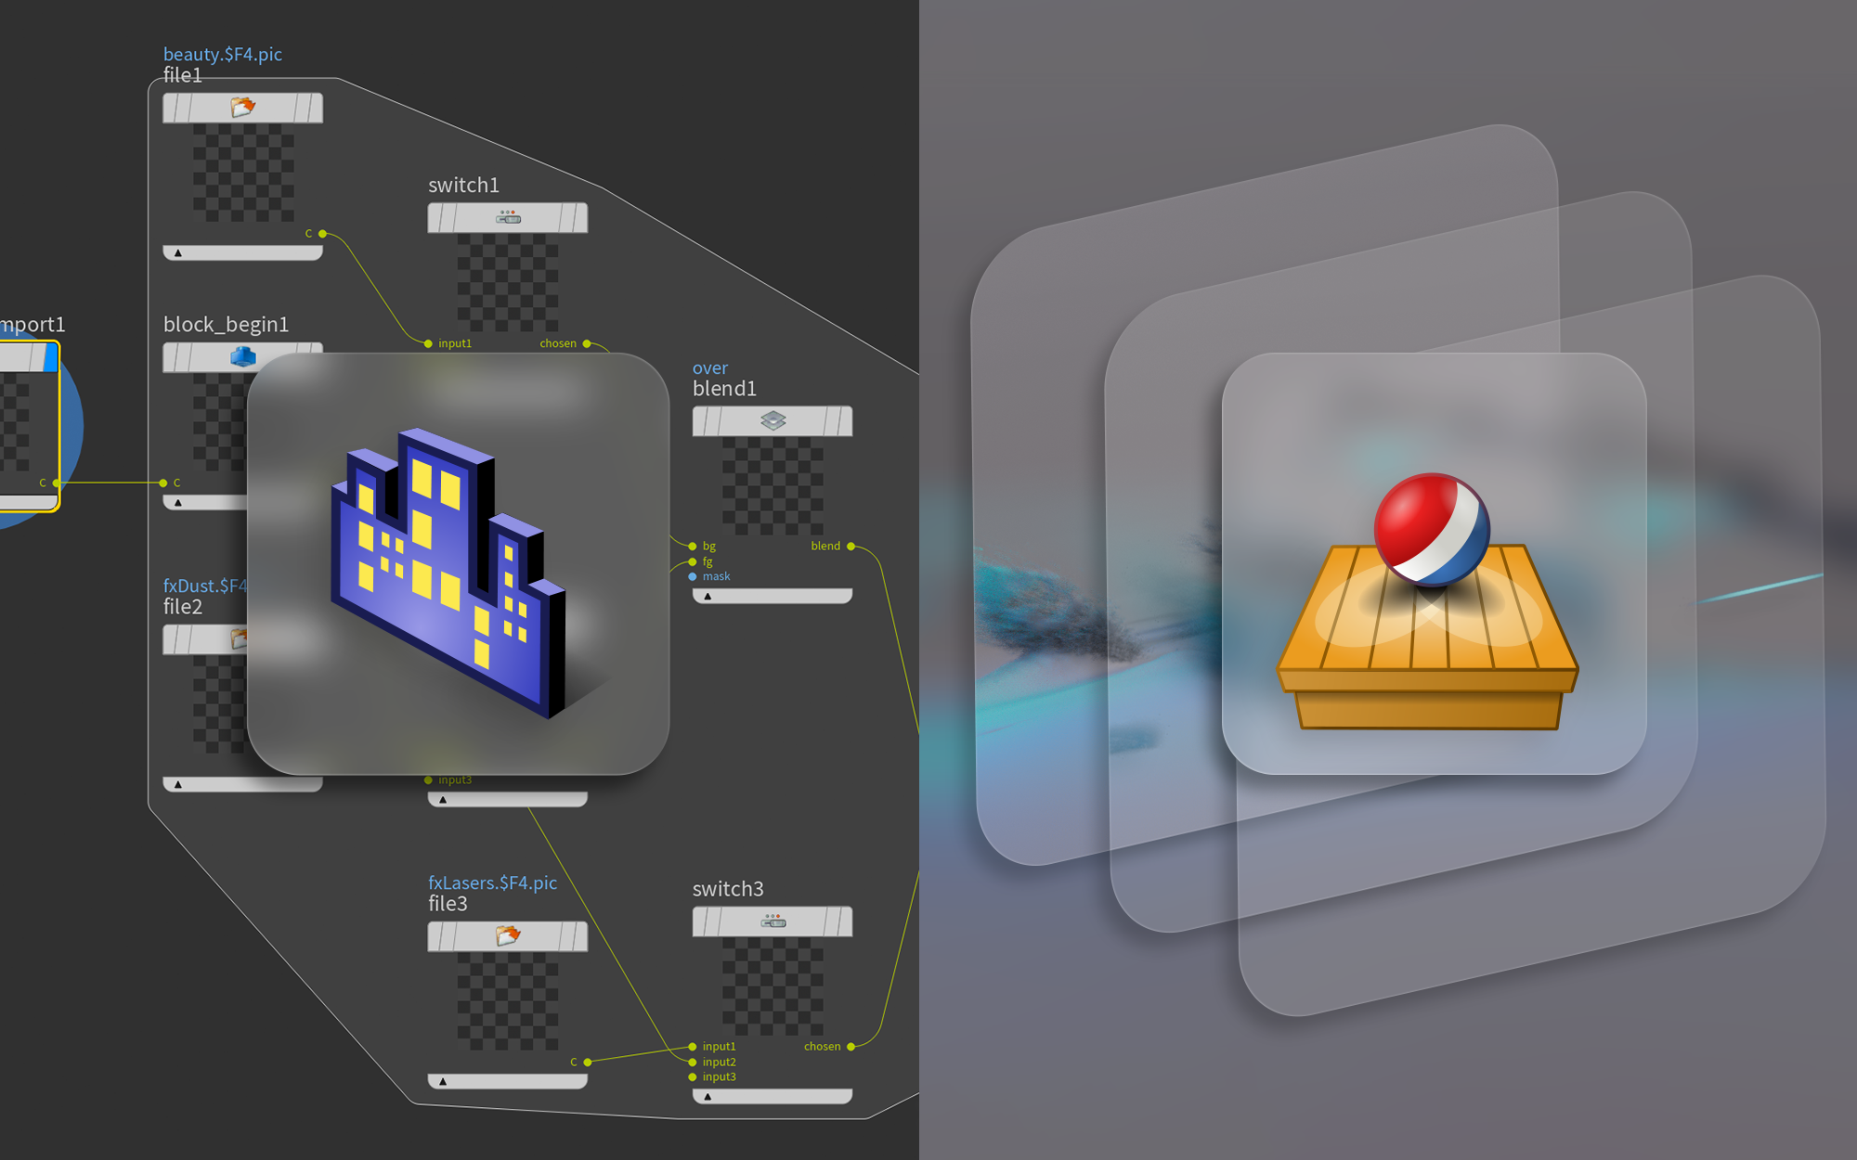Click the folder icon on the file3 node
Viewport: 1857px width, 1160px height.
pos(507,936)
